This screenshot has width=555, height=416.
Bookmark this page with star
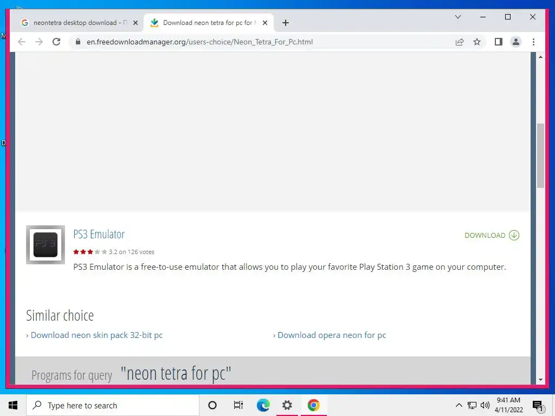(477, 42)
